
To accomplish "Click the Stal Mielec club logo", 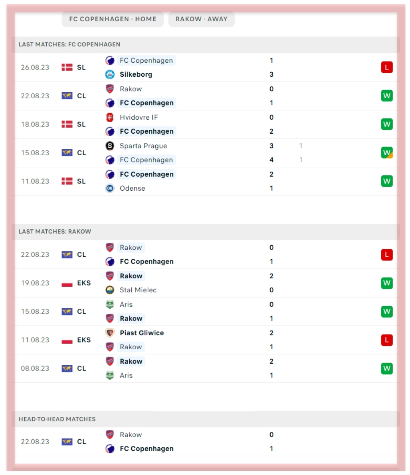I will [x=110, y=290].
